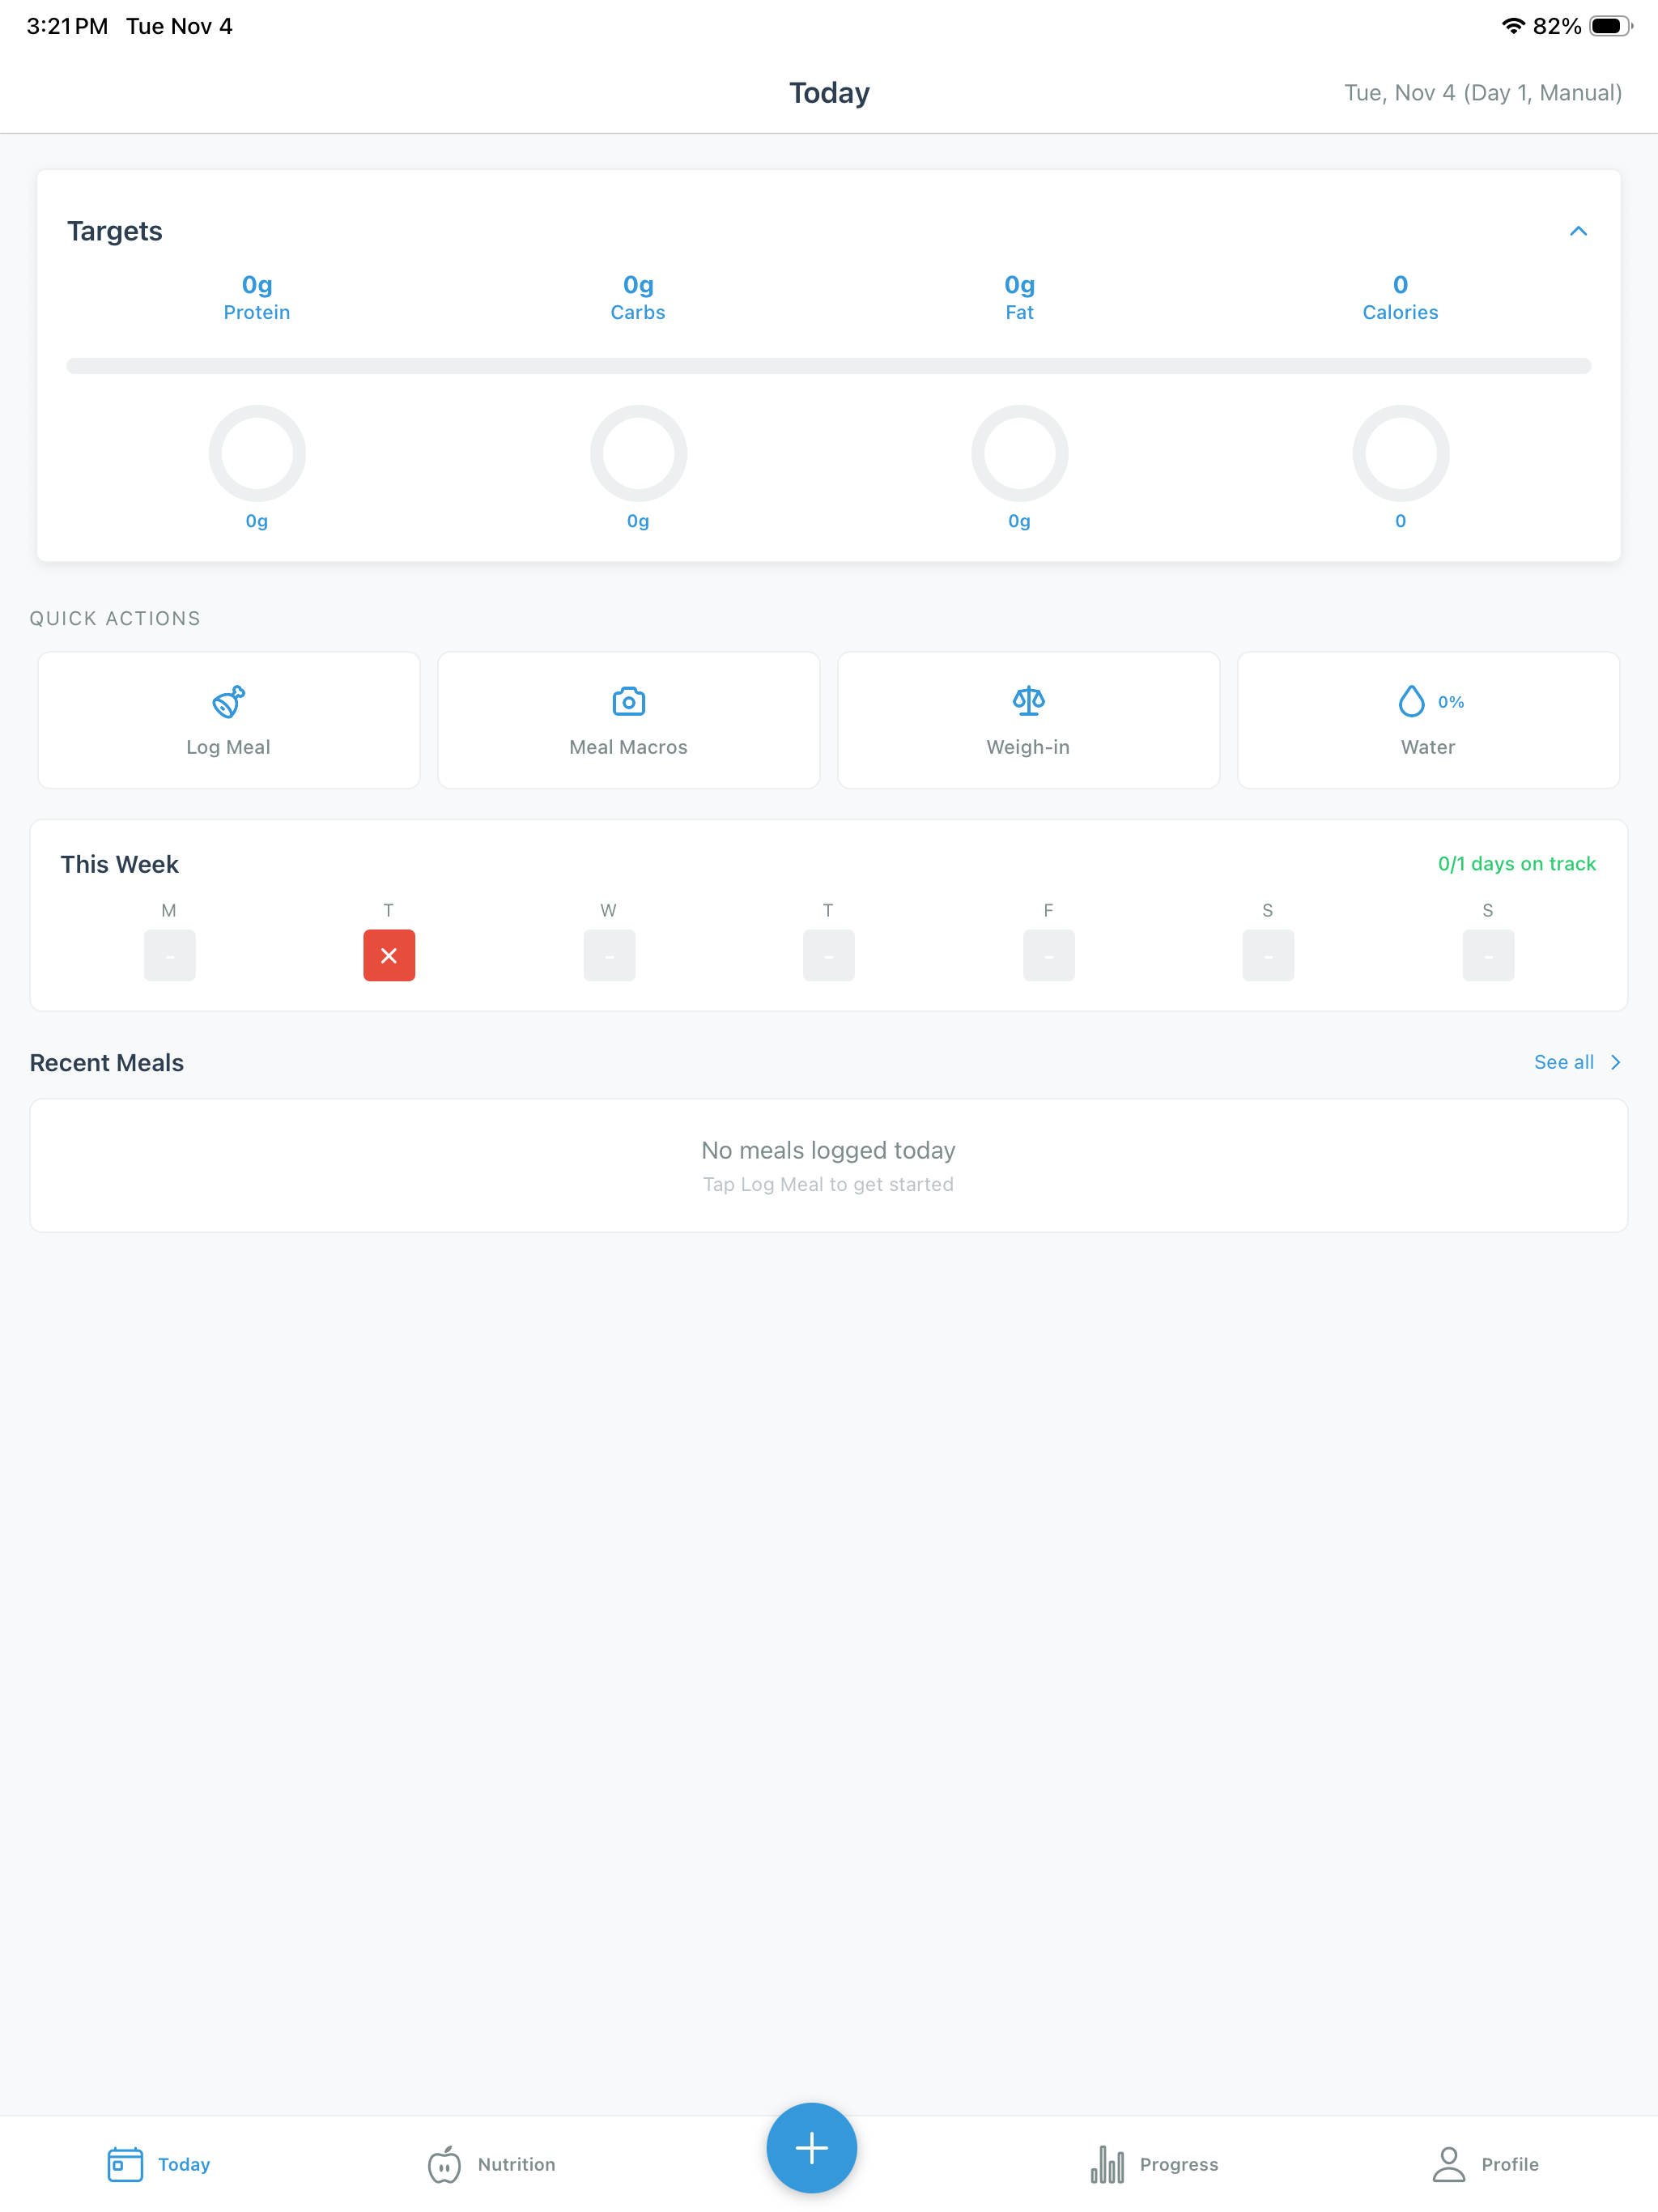The width and height of the screenshot is (1658, 2212).
Task: Tap the Fat progress ring
Action: click(x=1019, y=453)
